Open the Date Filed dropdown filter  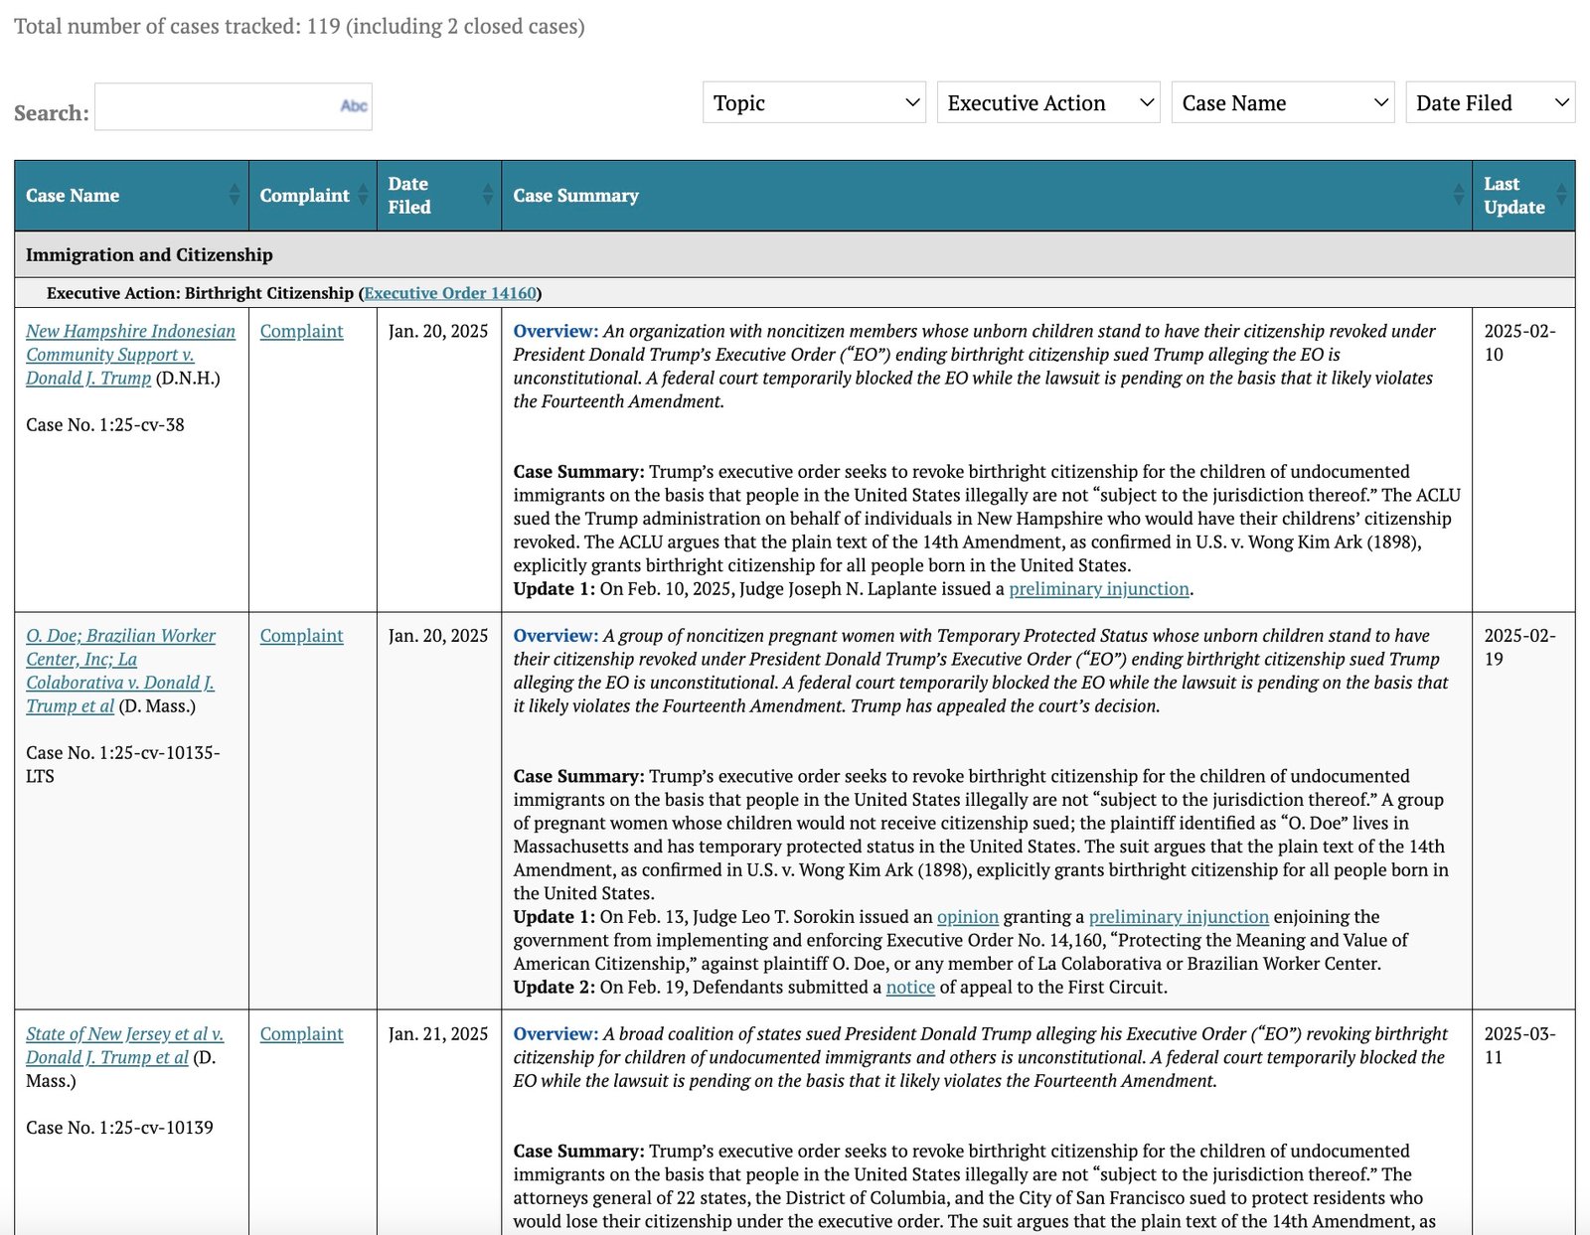click(1491, 102)
